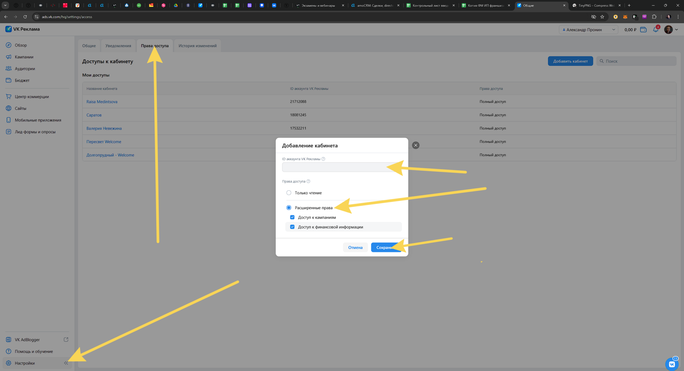The height and width of the screenshot is (371, 684).
Task: Click account ID 21712088 cell
Action: tap(298, 102)
